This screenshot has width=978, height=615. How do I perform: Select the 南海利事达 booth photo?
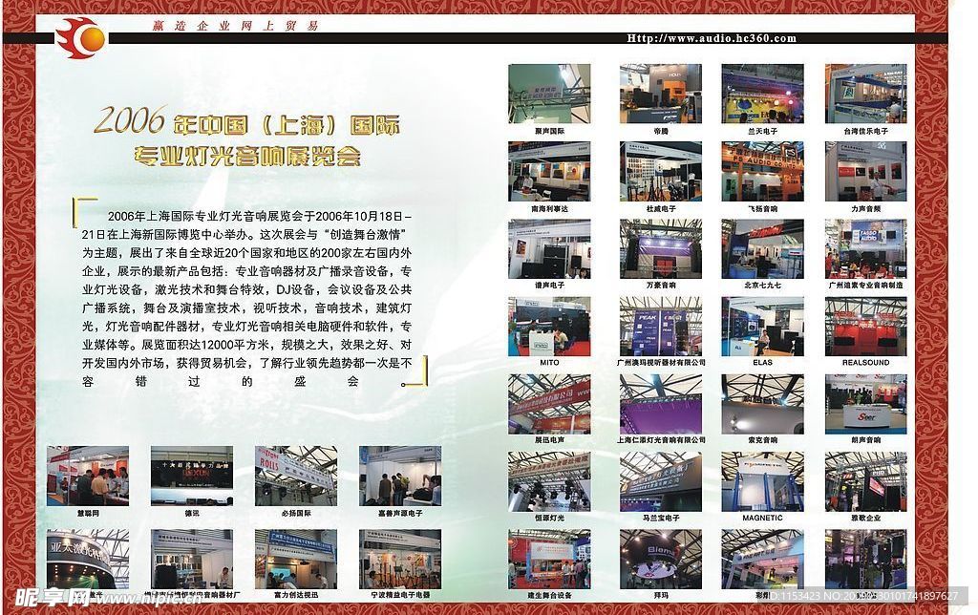[x=549, y=172]
